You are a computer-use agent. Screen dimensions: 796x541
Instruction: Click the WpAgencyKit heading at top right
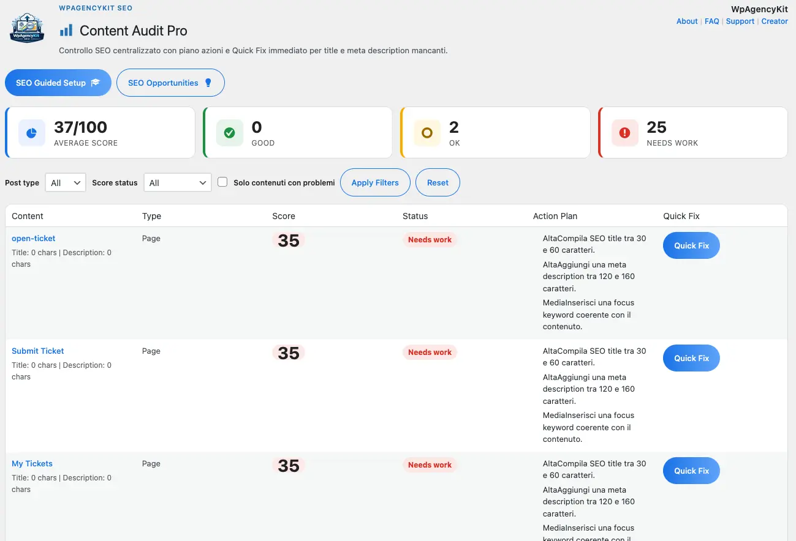[x=759, y=9]
